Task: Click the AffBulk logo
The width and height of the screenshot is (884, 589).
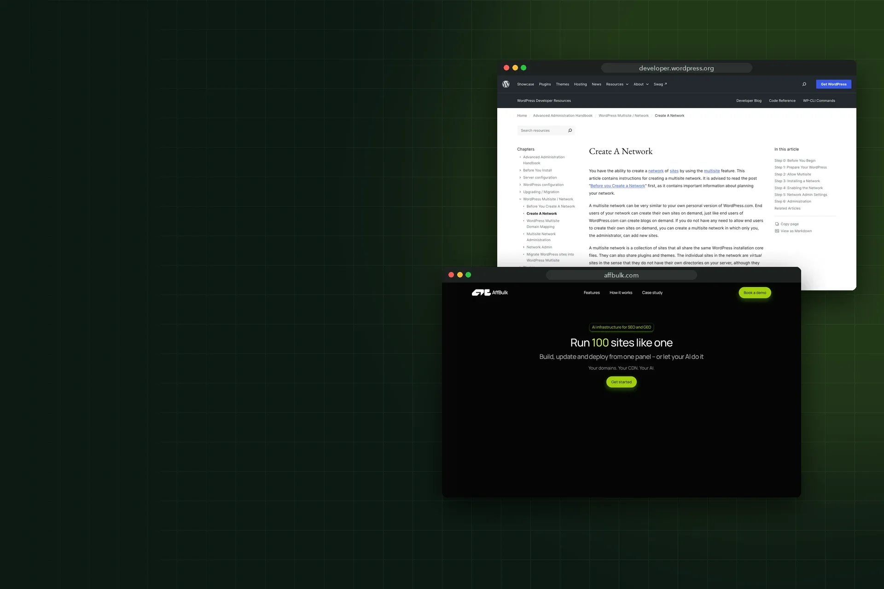Action: click(490, 293)
